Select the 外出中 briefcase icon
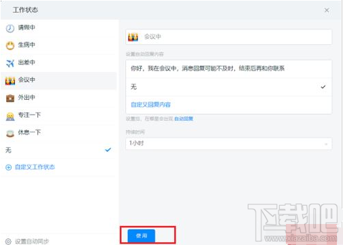343x245 pixels. pyautogui.click(x=10, y=98)
